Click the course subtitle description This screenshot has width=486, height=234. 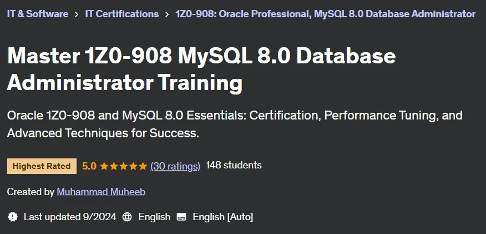235,124
